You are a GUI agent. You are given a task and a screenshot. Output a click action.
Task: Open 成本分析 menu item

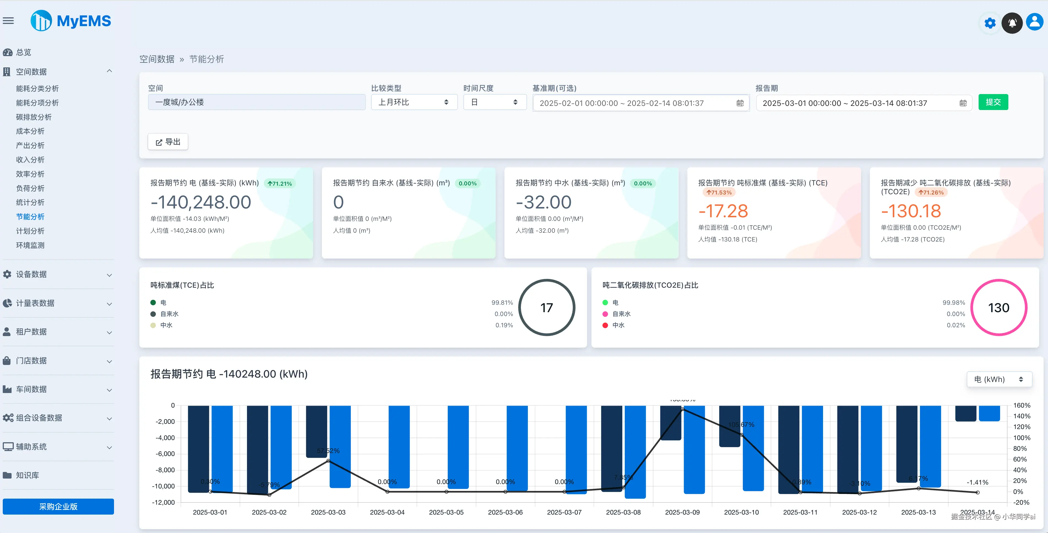[x=30, y=131]
